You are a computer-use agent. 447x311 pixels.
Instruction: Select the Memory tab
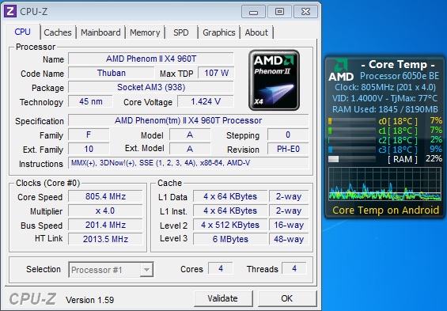pos(145,32)
